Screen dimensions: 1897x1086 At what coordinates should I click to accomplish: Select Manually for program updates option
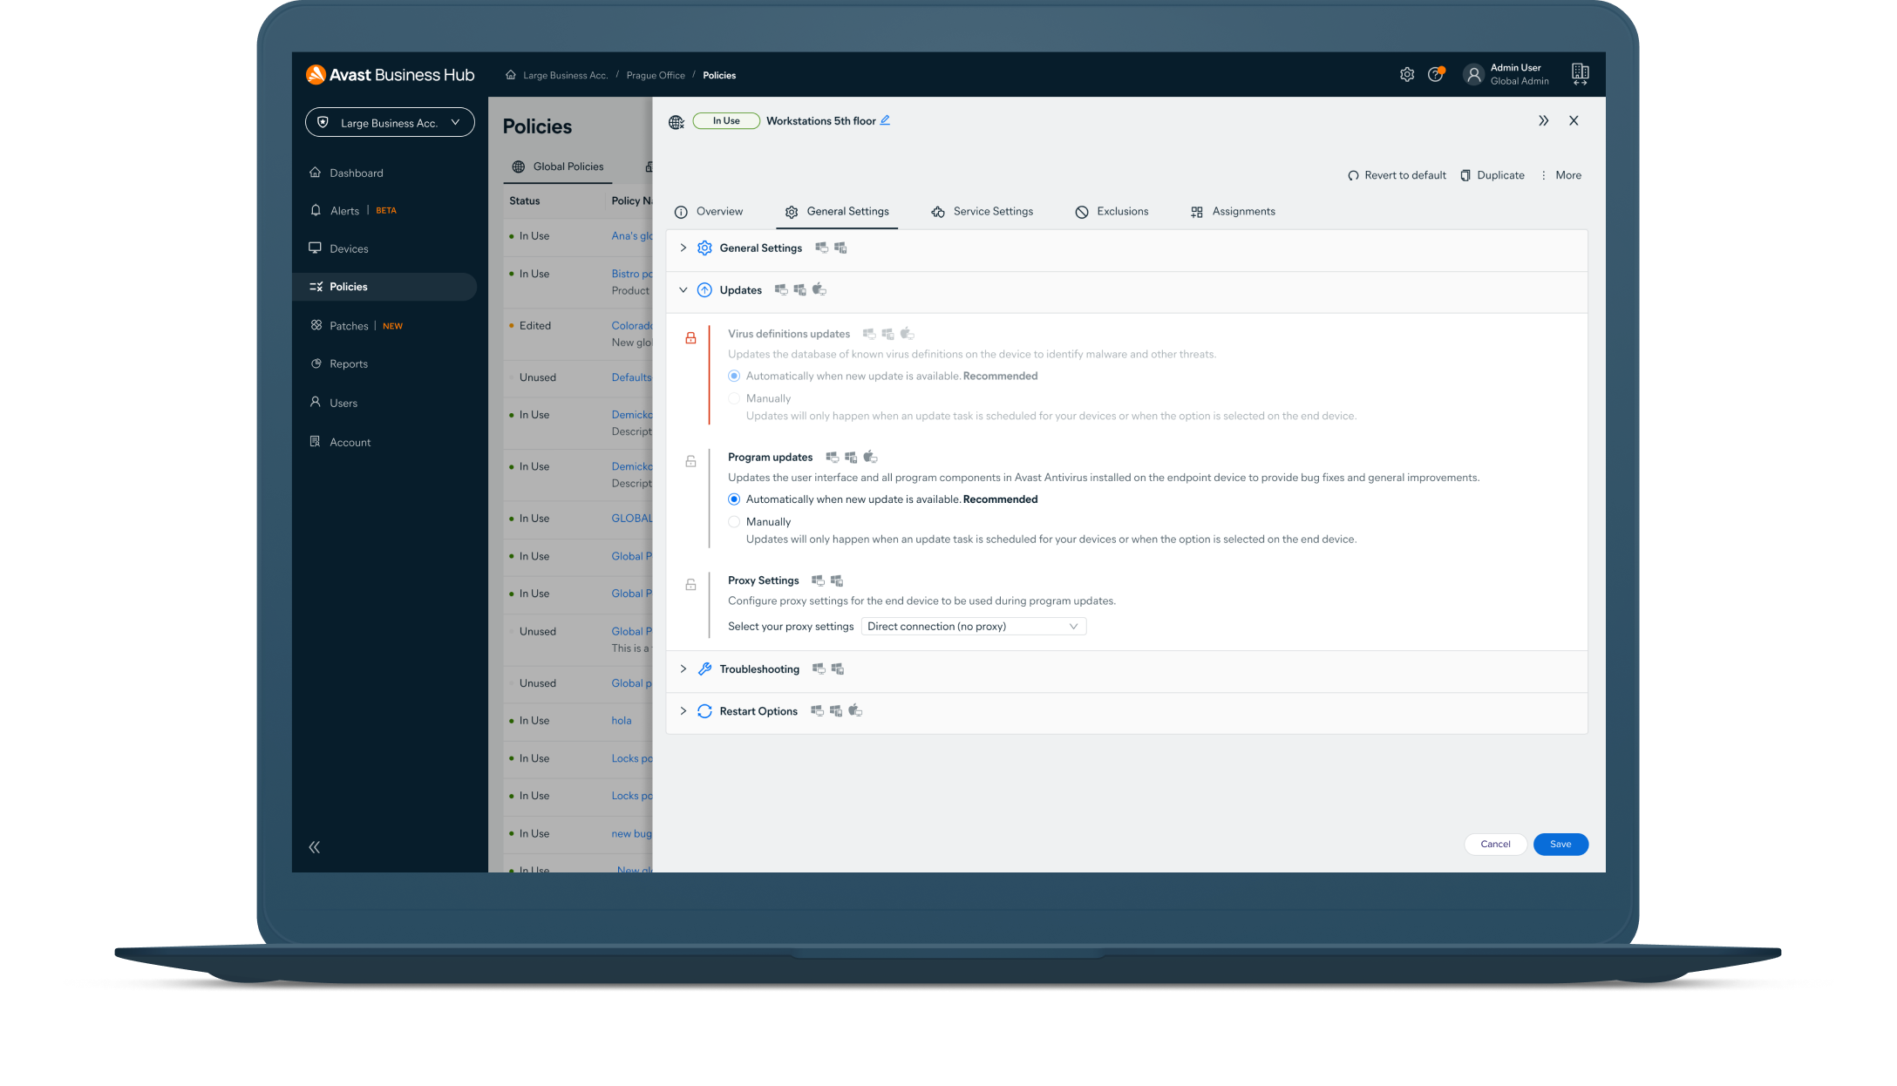(733, 521)
